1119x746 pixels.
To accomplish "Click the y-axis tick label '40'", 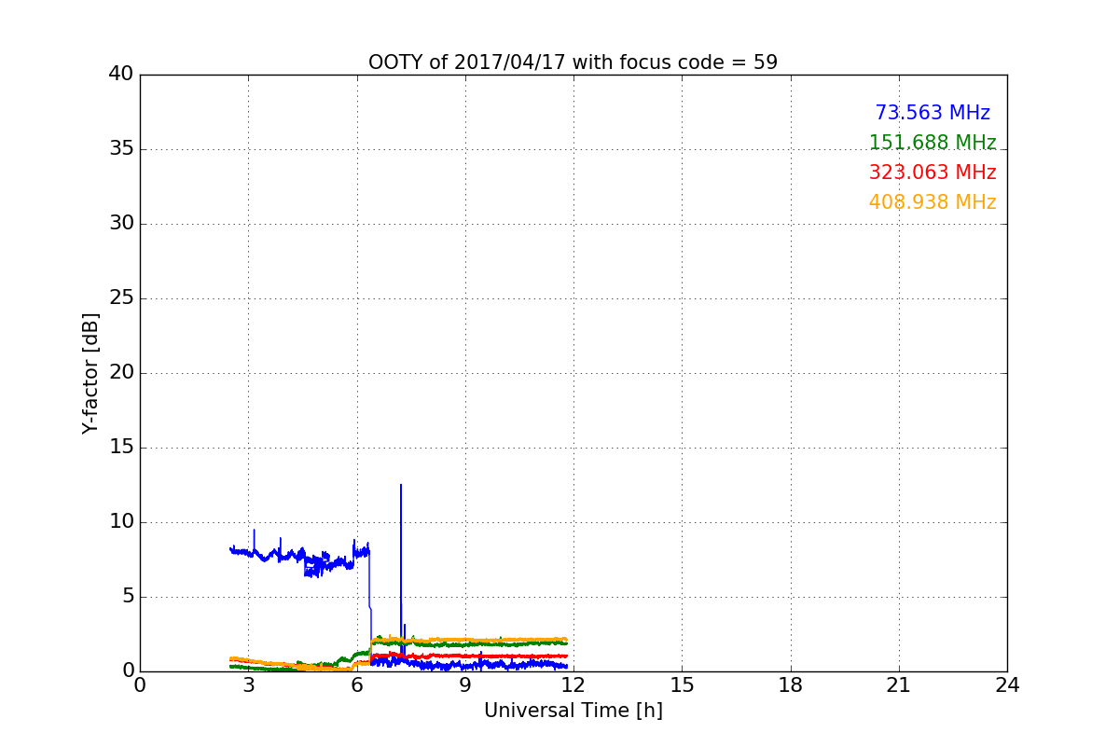I will pyautogui.click(x=121, y=75).
